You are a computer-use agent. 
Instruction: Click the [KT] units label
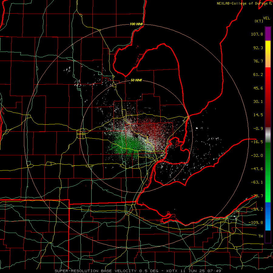click(x=259, y=21)
